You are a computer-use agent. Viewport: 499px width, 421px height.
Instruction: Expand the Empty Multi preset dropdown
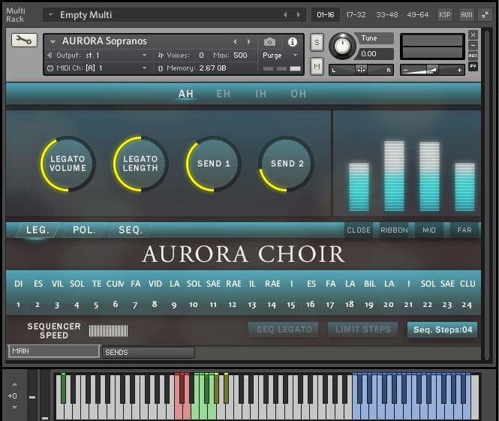point(51,15)
